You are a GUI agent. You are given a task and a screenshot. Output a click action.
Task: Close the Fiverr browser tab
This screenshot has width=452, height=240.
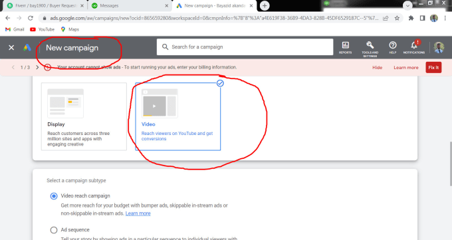[x=82, y=5]
